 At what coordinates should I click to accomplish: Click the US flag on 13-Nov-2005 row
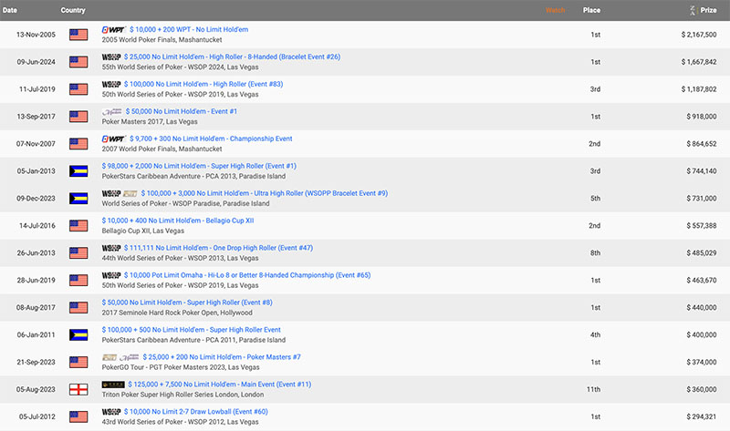click(x=78, y=35)
